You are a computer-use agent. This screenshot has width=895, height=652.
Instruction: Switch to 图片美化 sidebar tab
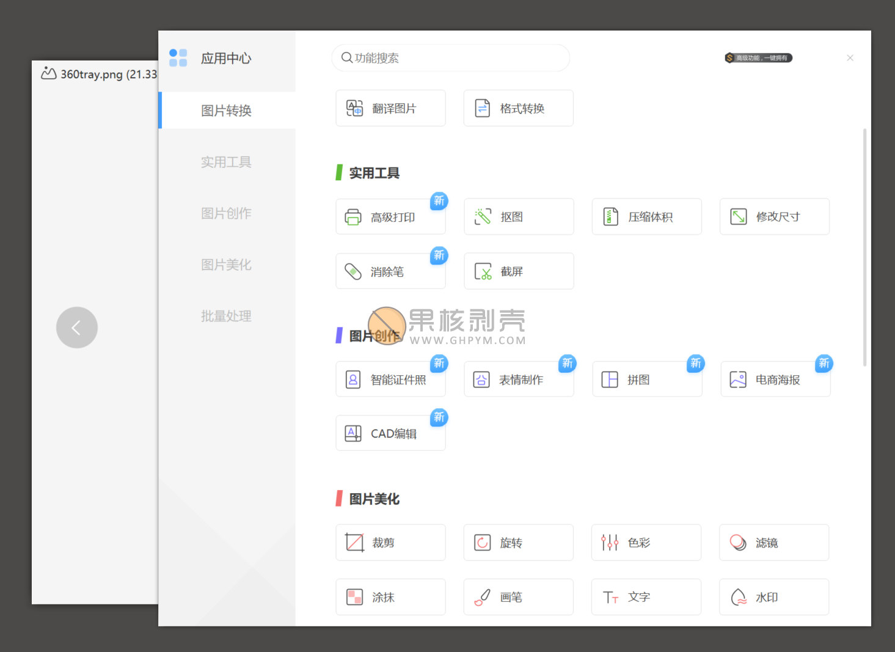(x=227, y=265)
